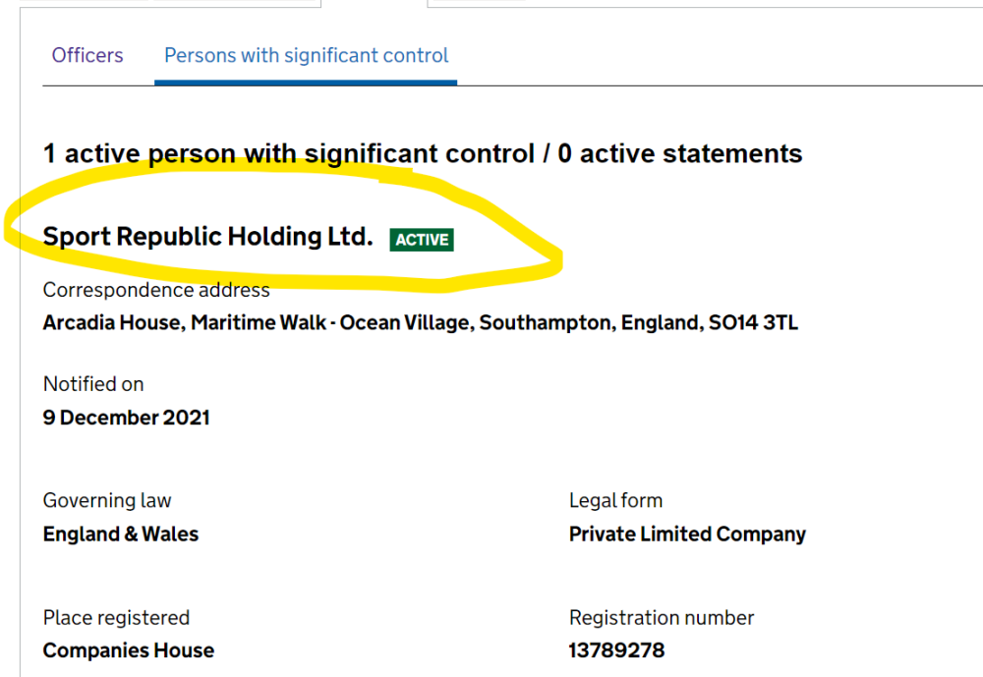Click the Registration number label
Image resolution: width=983 pixels, height=677 pixels.
[x=661, y=618]
